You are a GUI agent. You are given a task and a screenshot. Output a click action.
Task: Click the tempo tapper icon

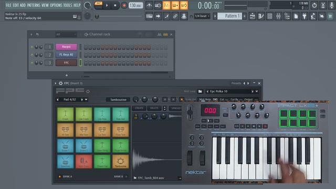click(x=313, y=16)
